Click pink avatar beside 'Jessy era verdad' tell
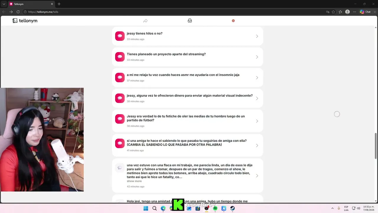Screen dimensions: 378x213 pos(120,119)
